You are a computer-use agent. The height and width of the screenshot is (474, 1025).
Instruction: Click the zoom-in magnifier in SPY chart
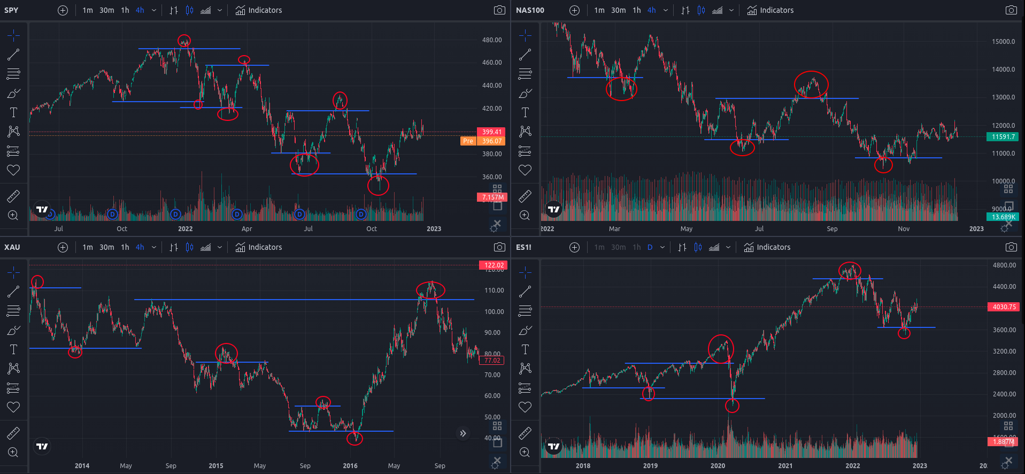13,216
